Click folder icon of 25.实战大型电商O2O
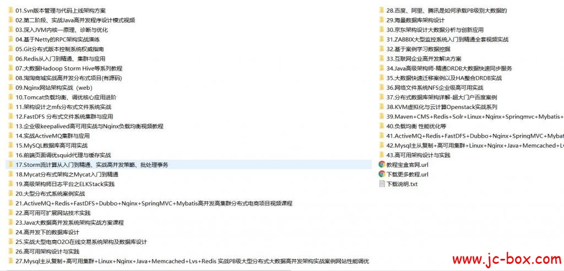The width and height of the screenshot is (564, 271). point(11,242)
